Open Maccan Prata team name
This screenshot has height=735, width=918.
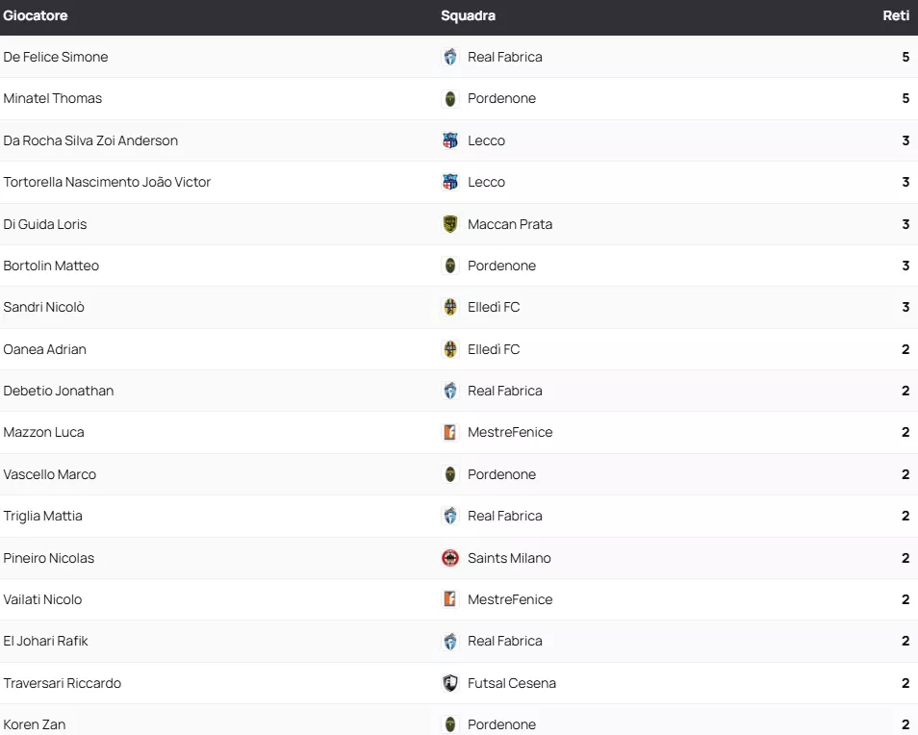tap(510, 224)
